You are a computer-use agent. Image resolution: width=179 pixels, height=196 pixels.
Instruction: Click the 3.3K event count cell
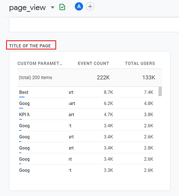[108, 170]
